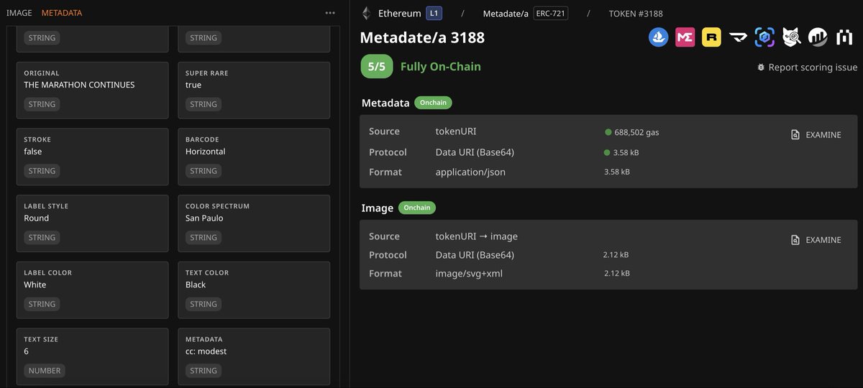Viewport: 863px width, 388px height.
Task: Click the NUMBER type tag under TEXT SIZE
Action: click(x=45, y=371)
